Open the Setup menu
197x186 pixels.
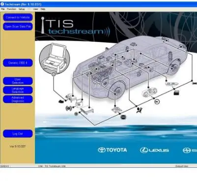22,9
